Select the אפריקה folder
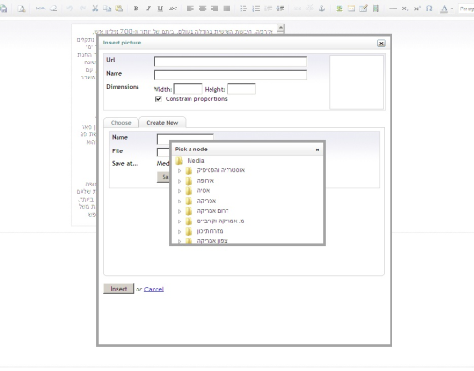This screenshot has height=371, width=474. 207,201
